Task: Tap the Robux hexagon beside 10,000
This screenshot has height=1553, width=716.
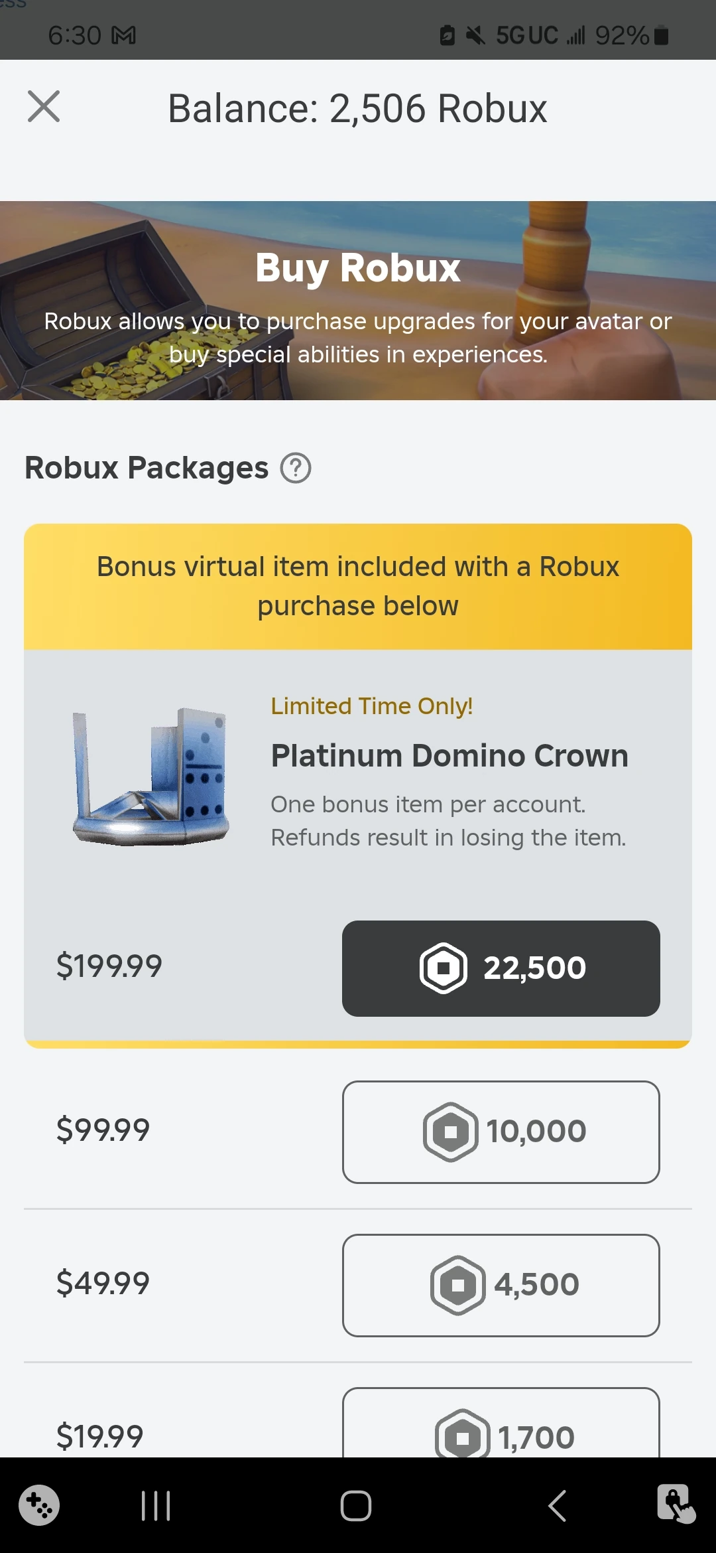Action: tap(449, 1132)
